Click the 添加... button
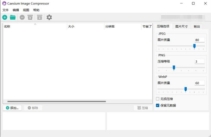211x137 pixels. pyautogui.click(x=12, y=108)
